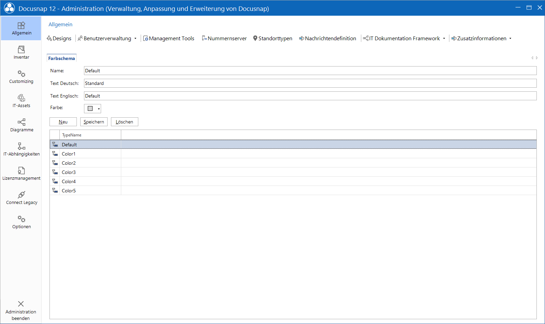Select the Color5 row
Screen dimensions: 545x324
(x=293, y=191)
